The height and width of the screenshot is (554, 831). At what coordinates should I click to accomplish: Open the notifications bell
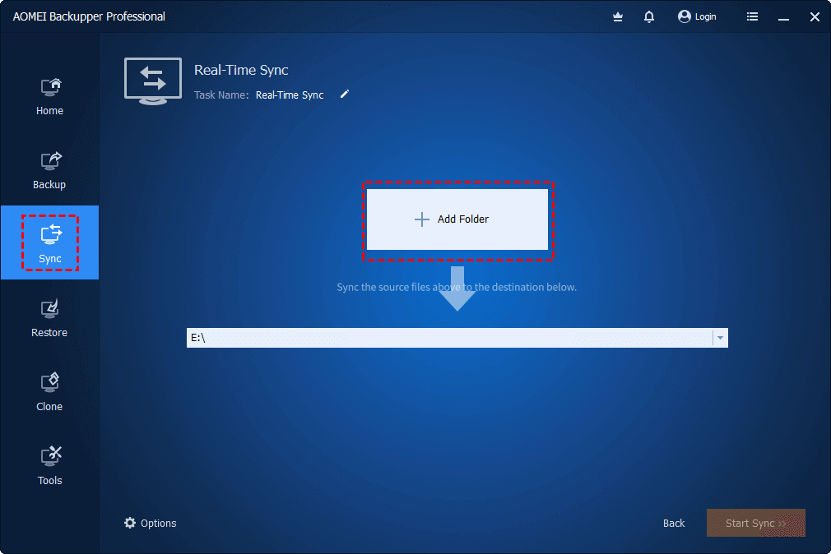(648, 17)
